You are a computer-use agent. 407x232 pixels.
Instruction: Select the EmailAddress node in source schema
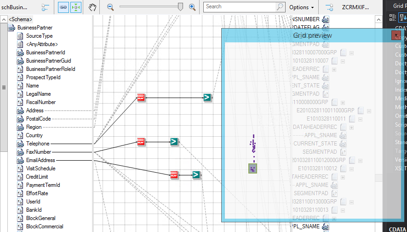click(40, 160)
